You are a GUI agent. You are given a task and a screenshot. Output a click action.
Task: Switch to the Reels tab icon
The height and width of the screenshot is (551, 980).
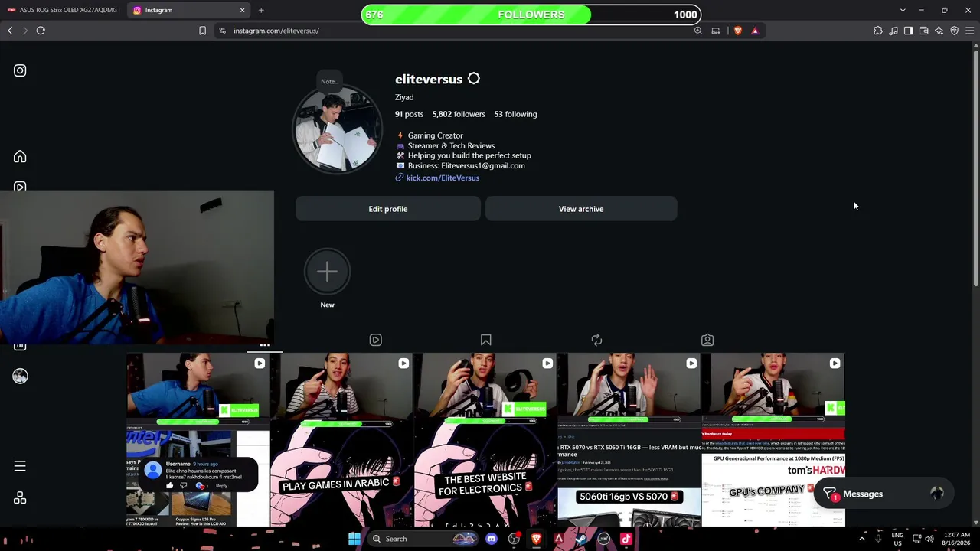[x=375, y=340]
